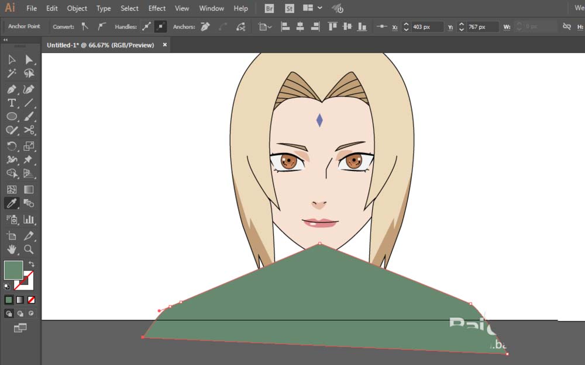The image size is (585, 365).
Task: Open the Help menu
Action: 240,8
